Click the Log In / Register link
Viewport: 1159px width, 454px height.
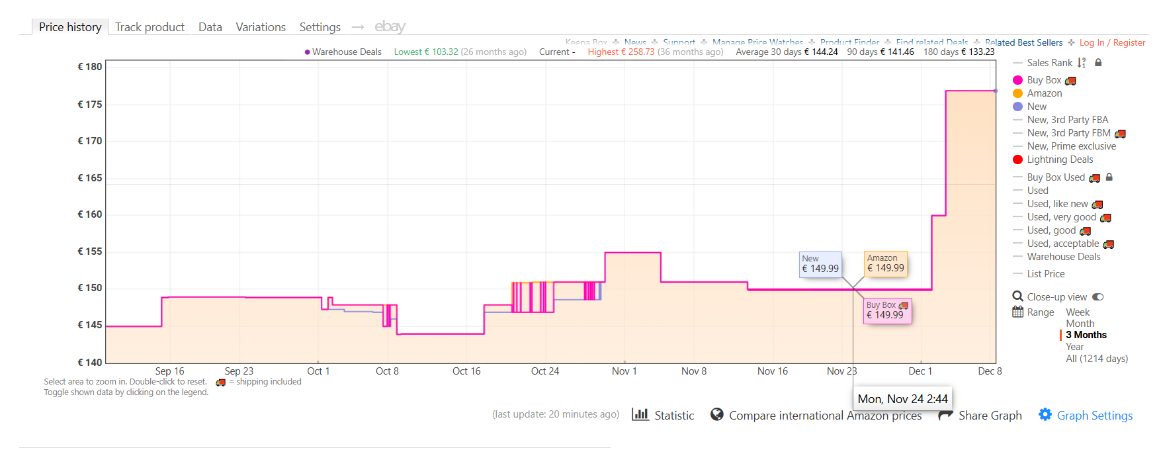[1113, 42]
